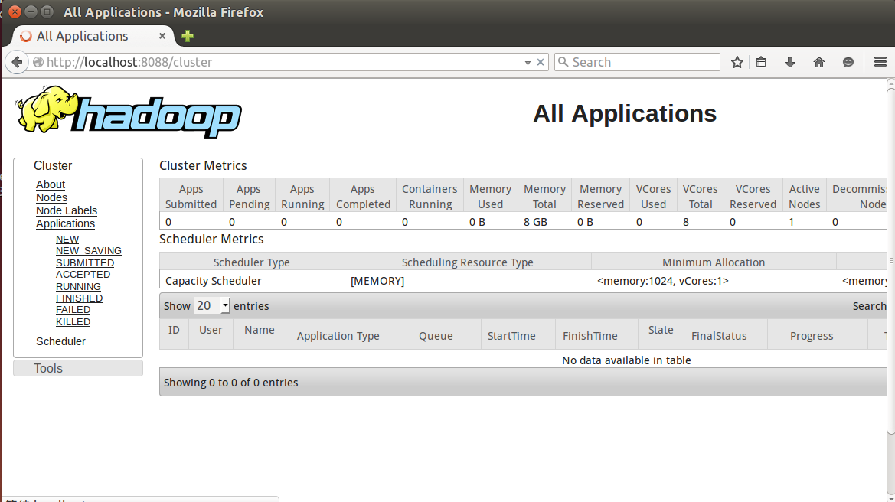Open the Scheduler link

[60, 342]
